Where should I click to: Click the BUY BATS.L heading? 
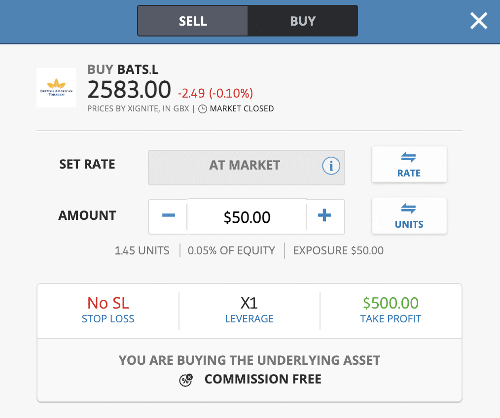[123, 70]
